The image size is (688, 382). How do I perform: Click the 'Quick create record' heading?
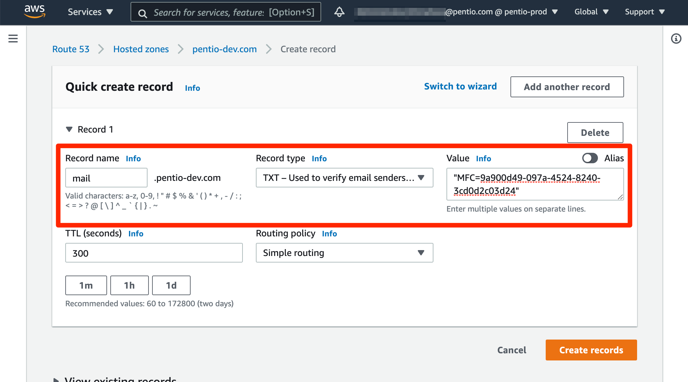pos(119,87)
